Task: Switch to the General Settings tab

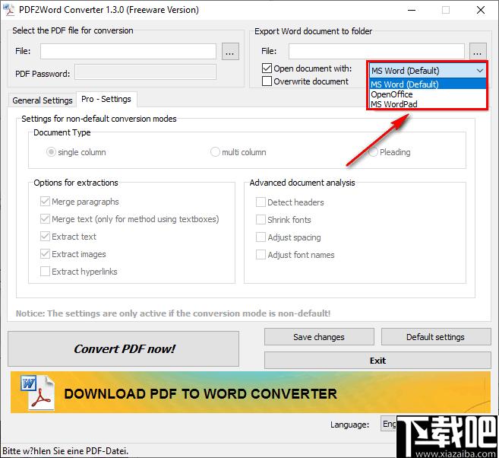Action: (43, 100)
